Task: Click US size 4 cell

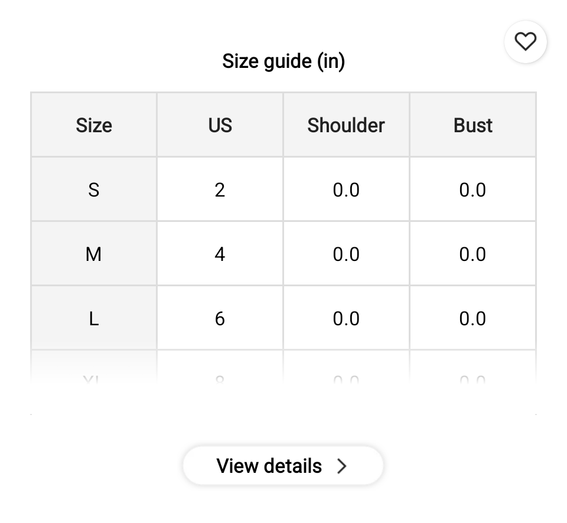Action: coord(220,254)
